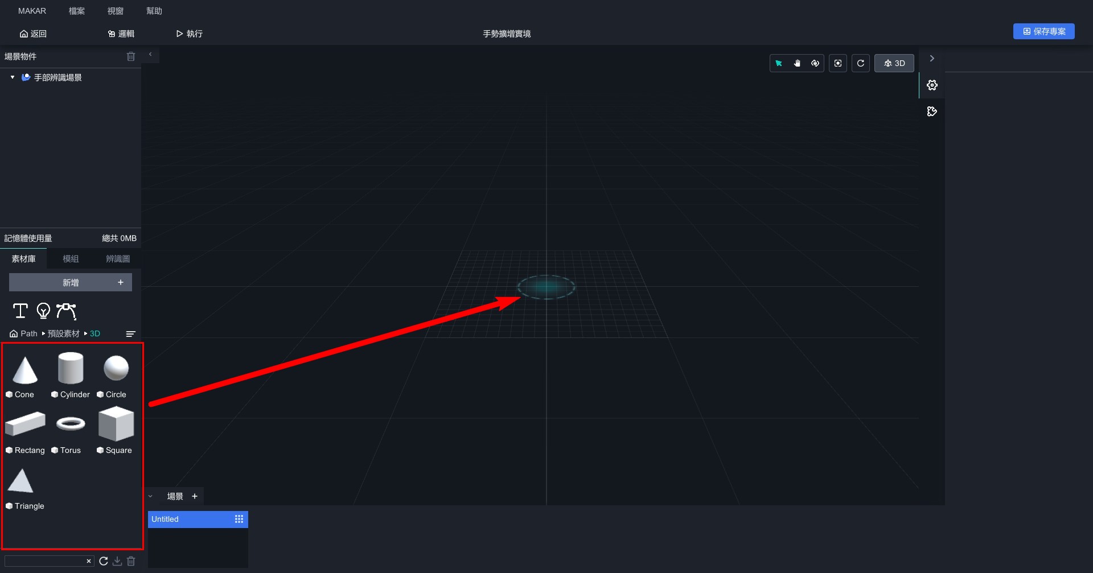
Task: Reset the viewport with the refresh icon
Action: point(861,63)
